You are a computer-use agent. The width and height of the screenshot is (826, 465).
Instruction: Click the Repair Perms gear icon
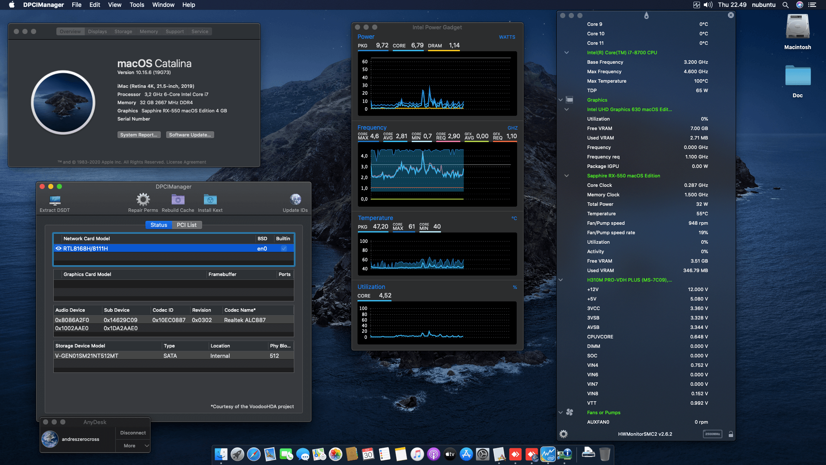(143, 199)
